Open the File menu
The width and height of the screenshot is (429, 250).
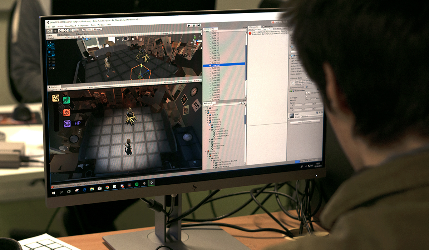pyautogui.click(x=48, y=27)
